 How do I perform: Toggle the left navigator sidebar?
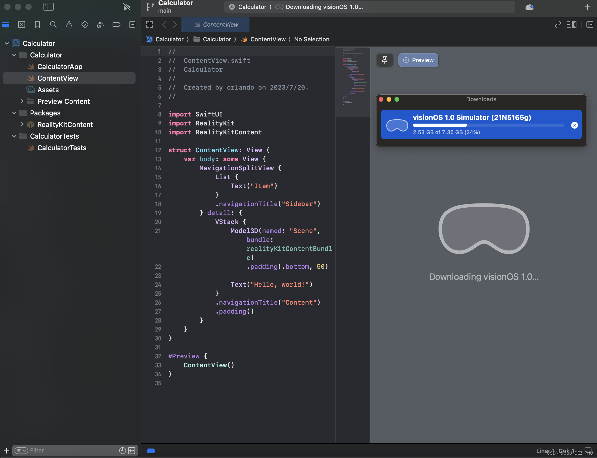pos(49,7)
